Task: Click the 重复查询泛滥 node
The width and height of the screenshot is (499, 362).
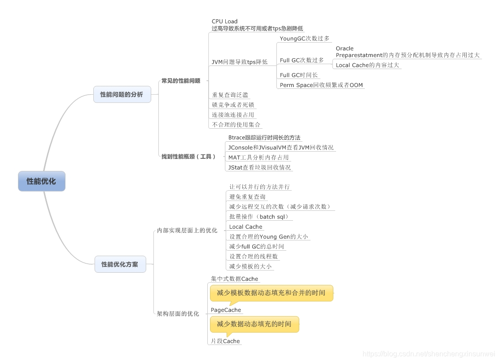Action: click(230, 95)
